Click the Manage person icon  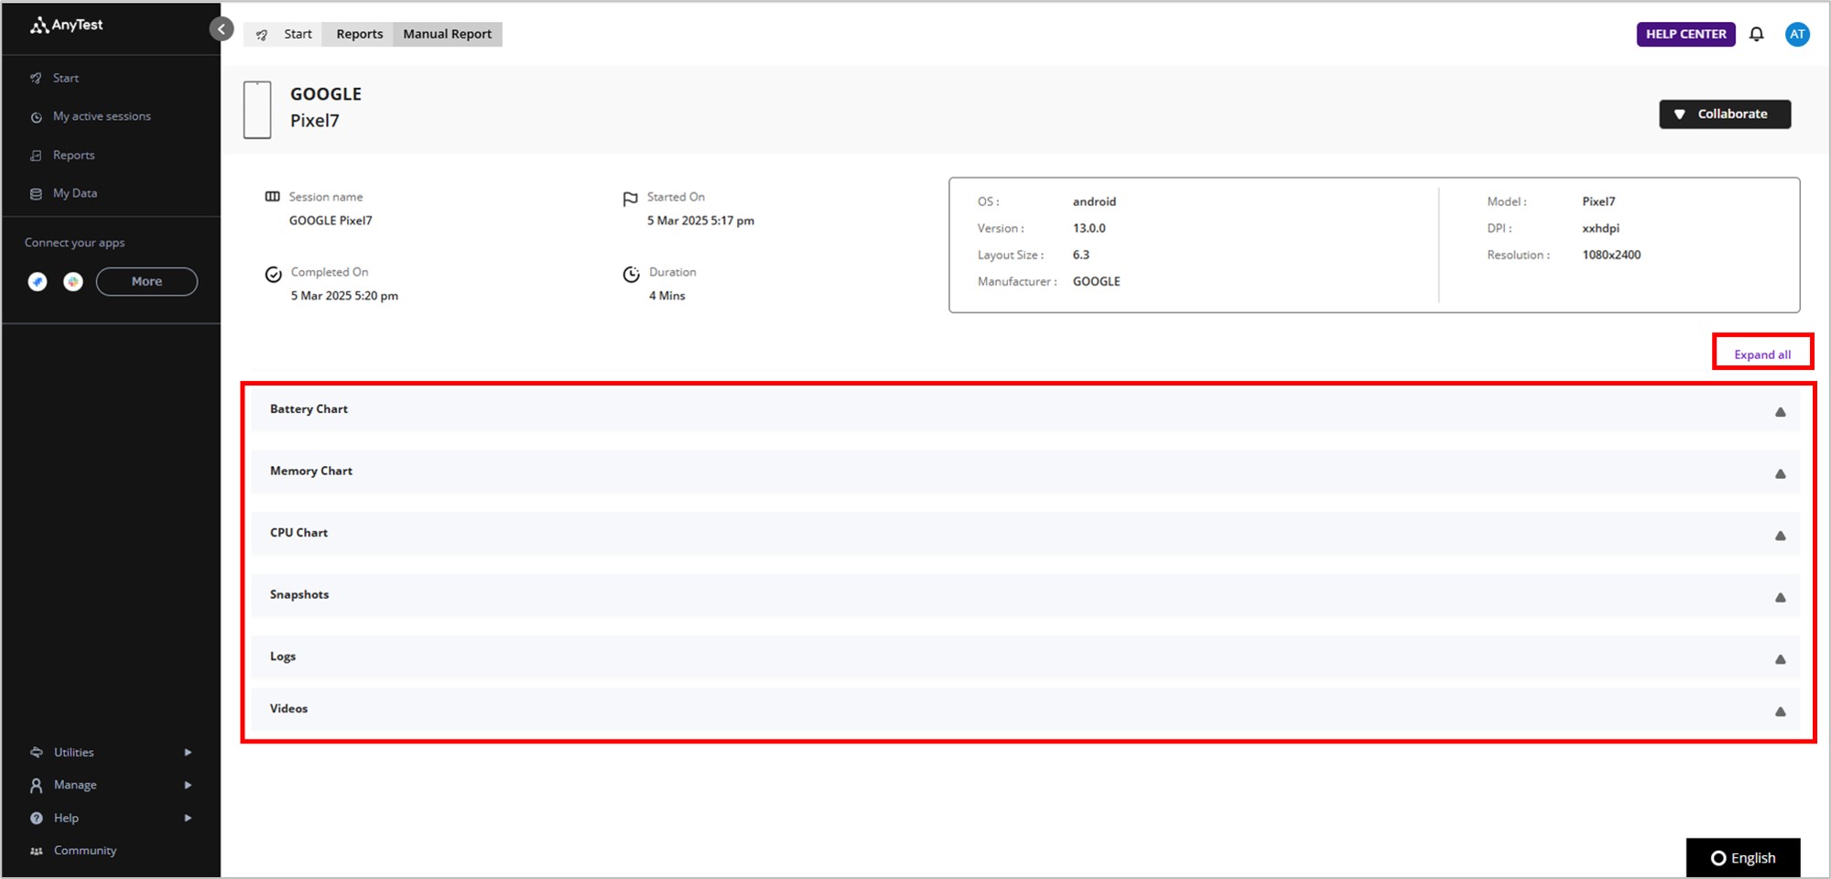click(37, 786)
